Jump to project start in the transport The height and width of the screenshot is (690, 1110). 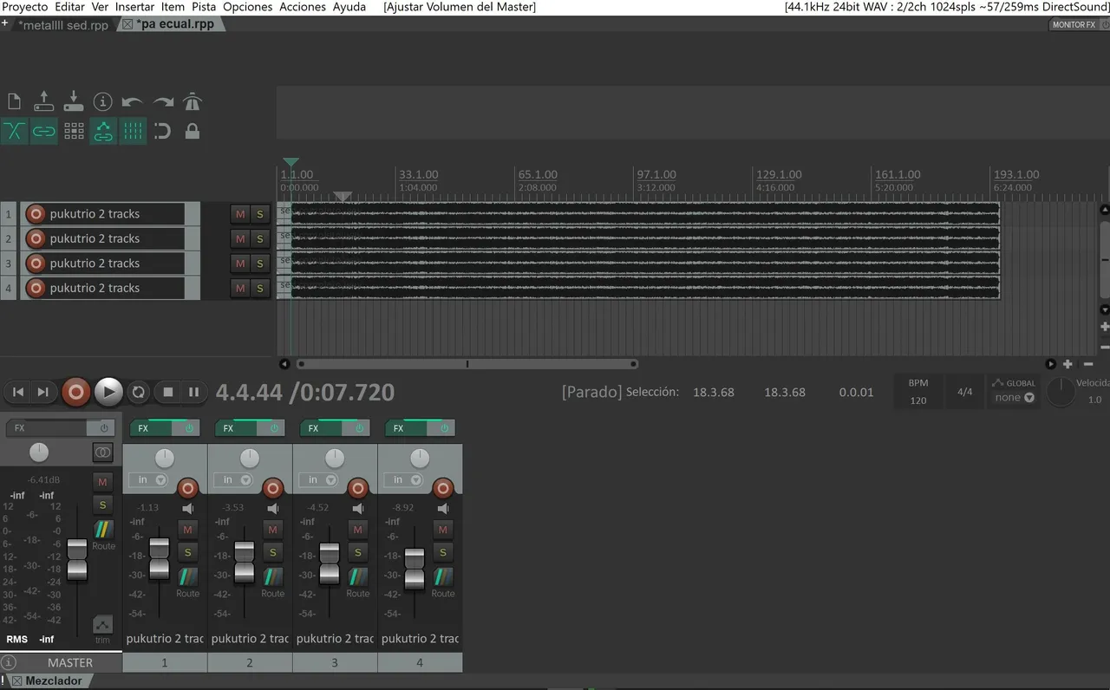[17, 392]
